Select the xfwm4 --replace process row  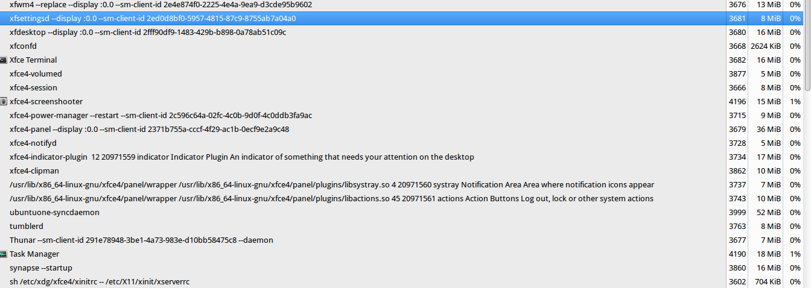(161, 5)
